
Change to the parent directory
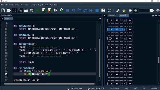click(x=158, y=10)
